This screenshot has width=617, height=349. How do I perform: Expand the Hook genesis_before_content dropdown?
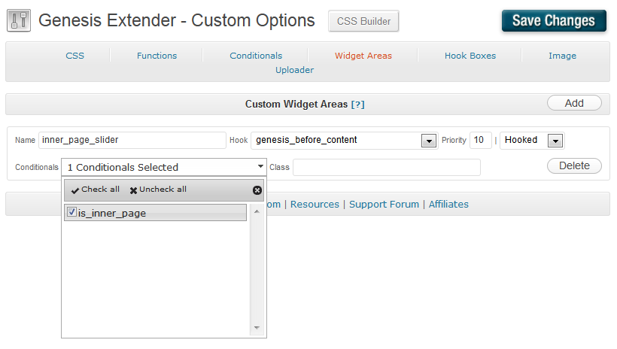coord(429,141)
